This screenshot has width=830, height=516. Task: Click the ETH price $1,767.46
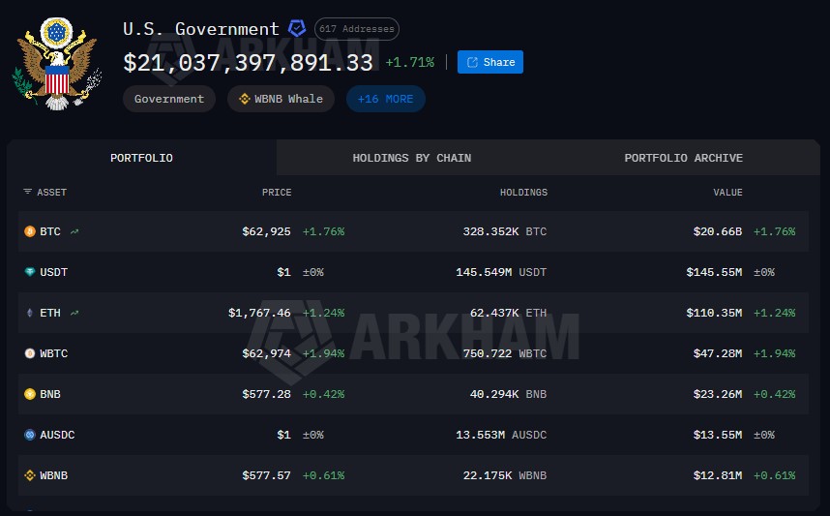pos(259,313)
